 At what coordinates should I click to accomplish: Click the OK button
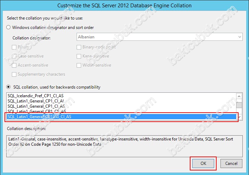(203, 163)
